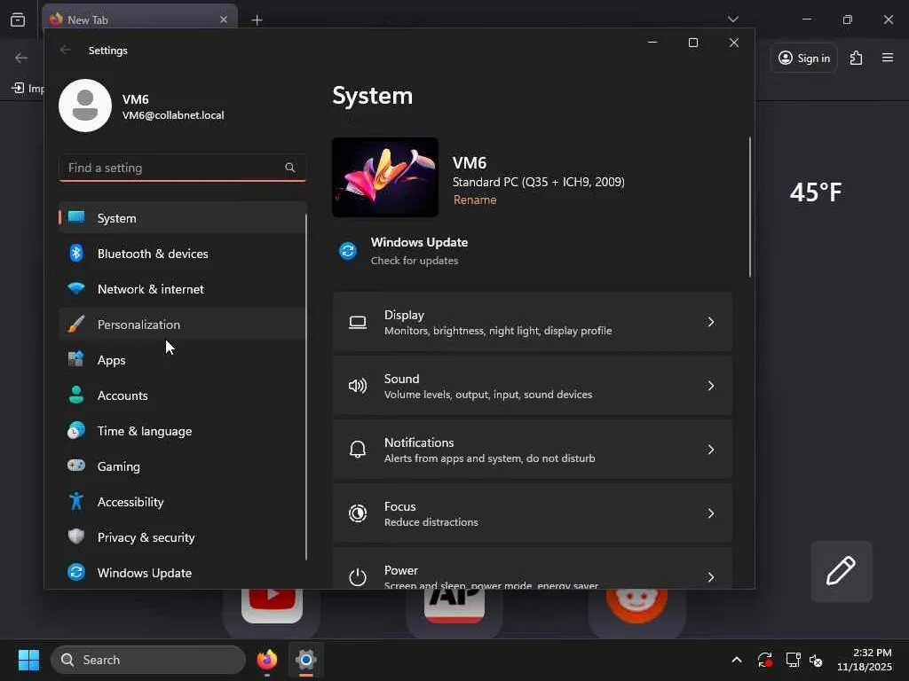Click the Power icon
This screenshot has width=909, height=681.
(x=358, y=576)
